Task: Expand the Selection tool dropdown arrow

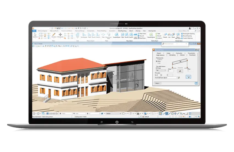Action: 35,38
